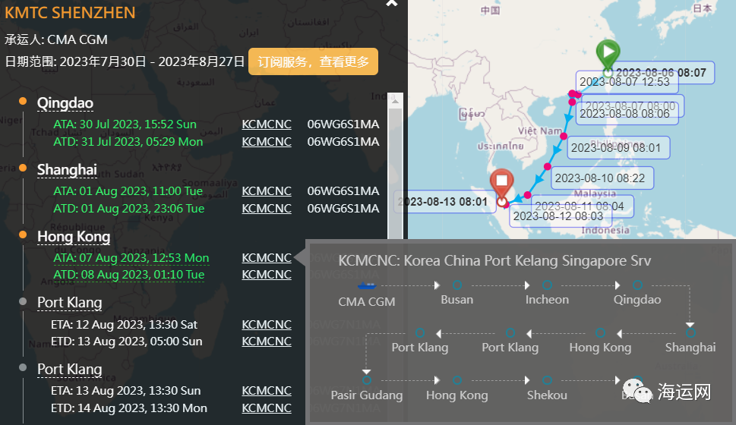
Task: Click Pasir Gudang stop circle in route popup
Action: pyautogui.click(x=367, y=380)
